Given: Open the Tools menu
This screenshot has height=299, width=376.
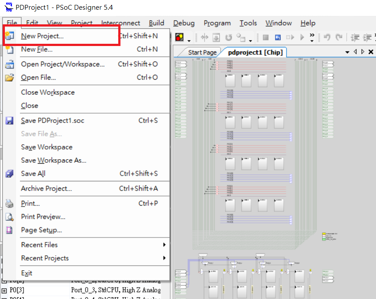Looking at the screenshot, I should [248, 23].
